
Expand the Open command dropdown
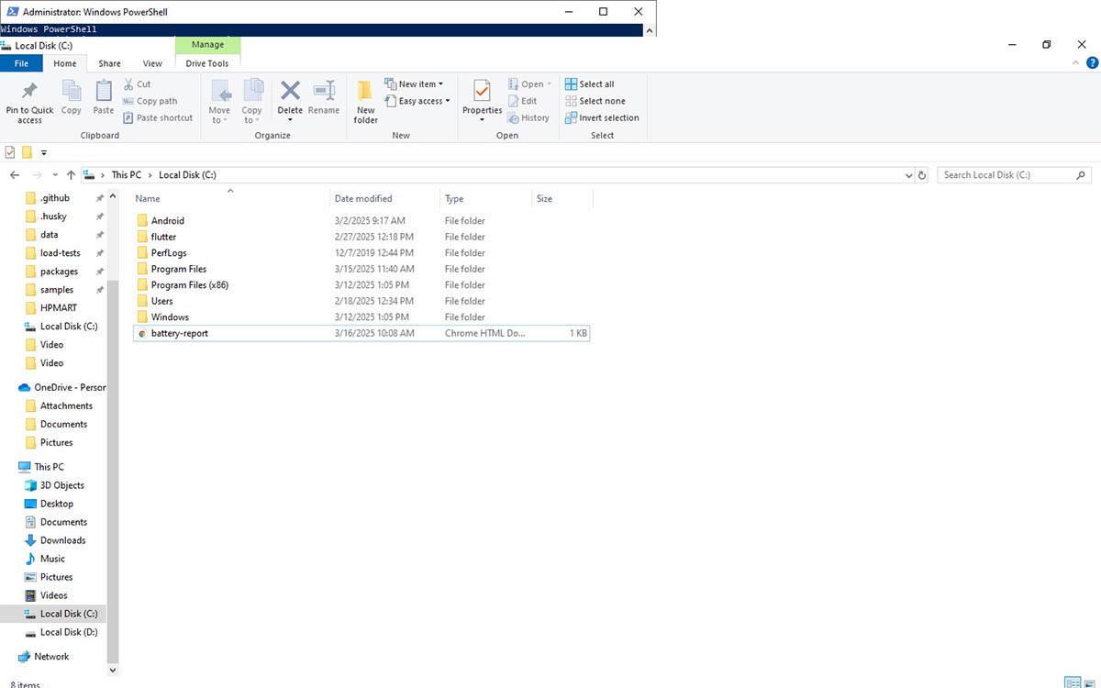(x=550, y=84)
